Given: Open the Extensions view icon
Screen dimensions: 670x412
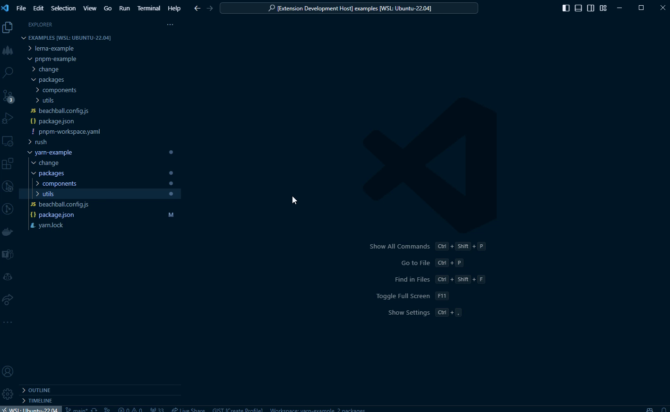Looking at the screenshot, I should (x=8, y=163).
